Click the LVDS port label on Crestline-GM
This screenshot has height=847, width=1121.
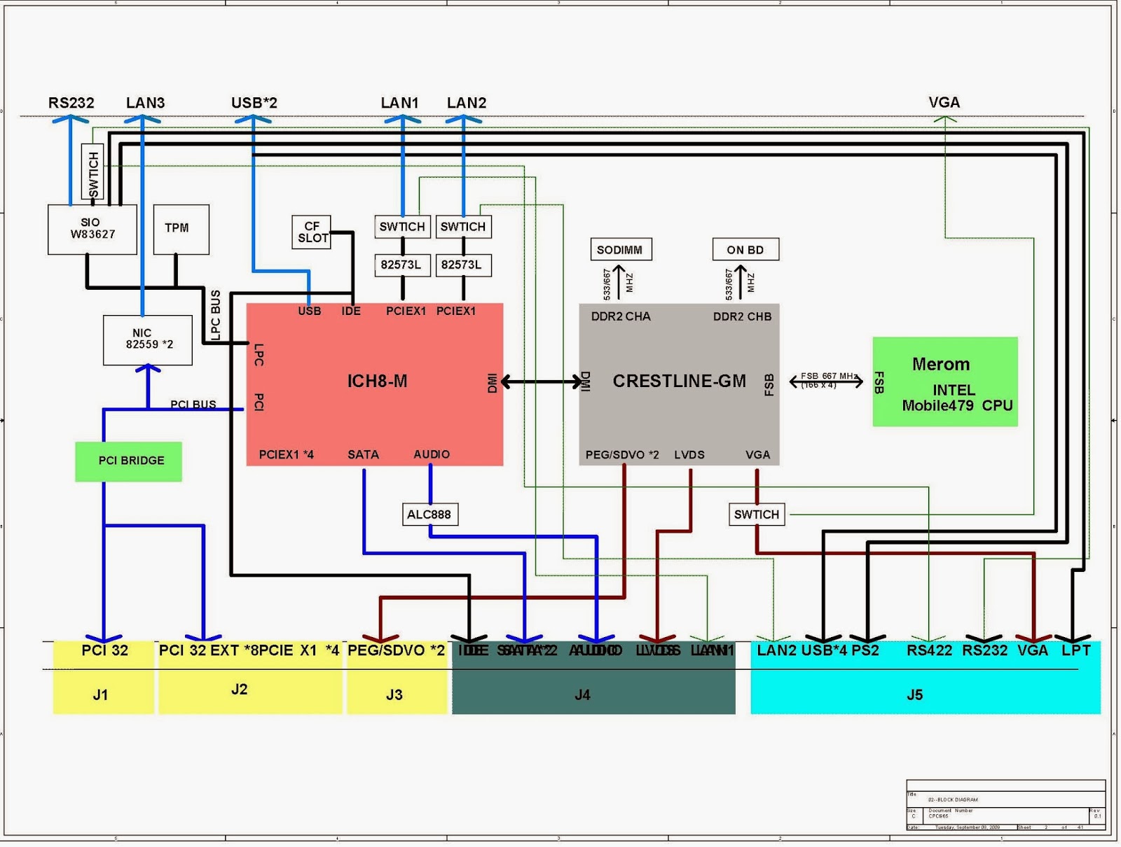point(689,455)
